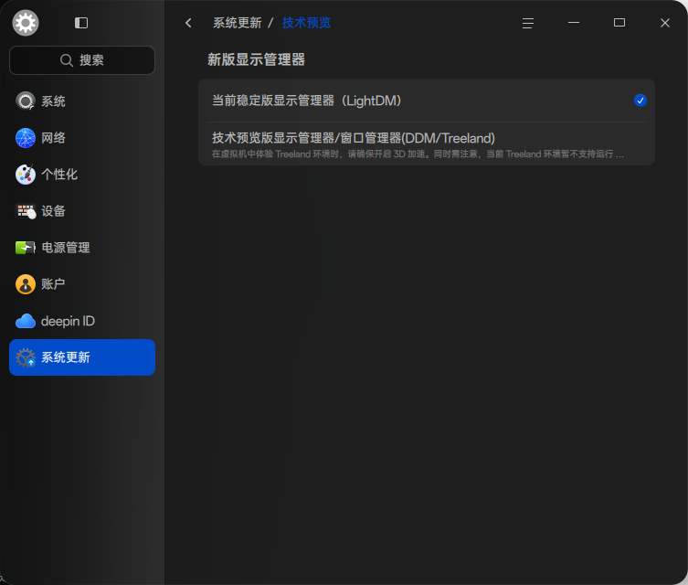Viewport: 688px width, 585px height.
Task: Click the 网络 globe icon
Action: 26,138
